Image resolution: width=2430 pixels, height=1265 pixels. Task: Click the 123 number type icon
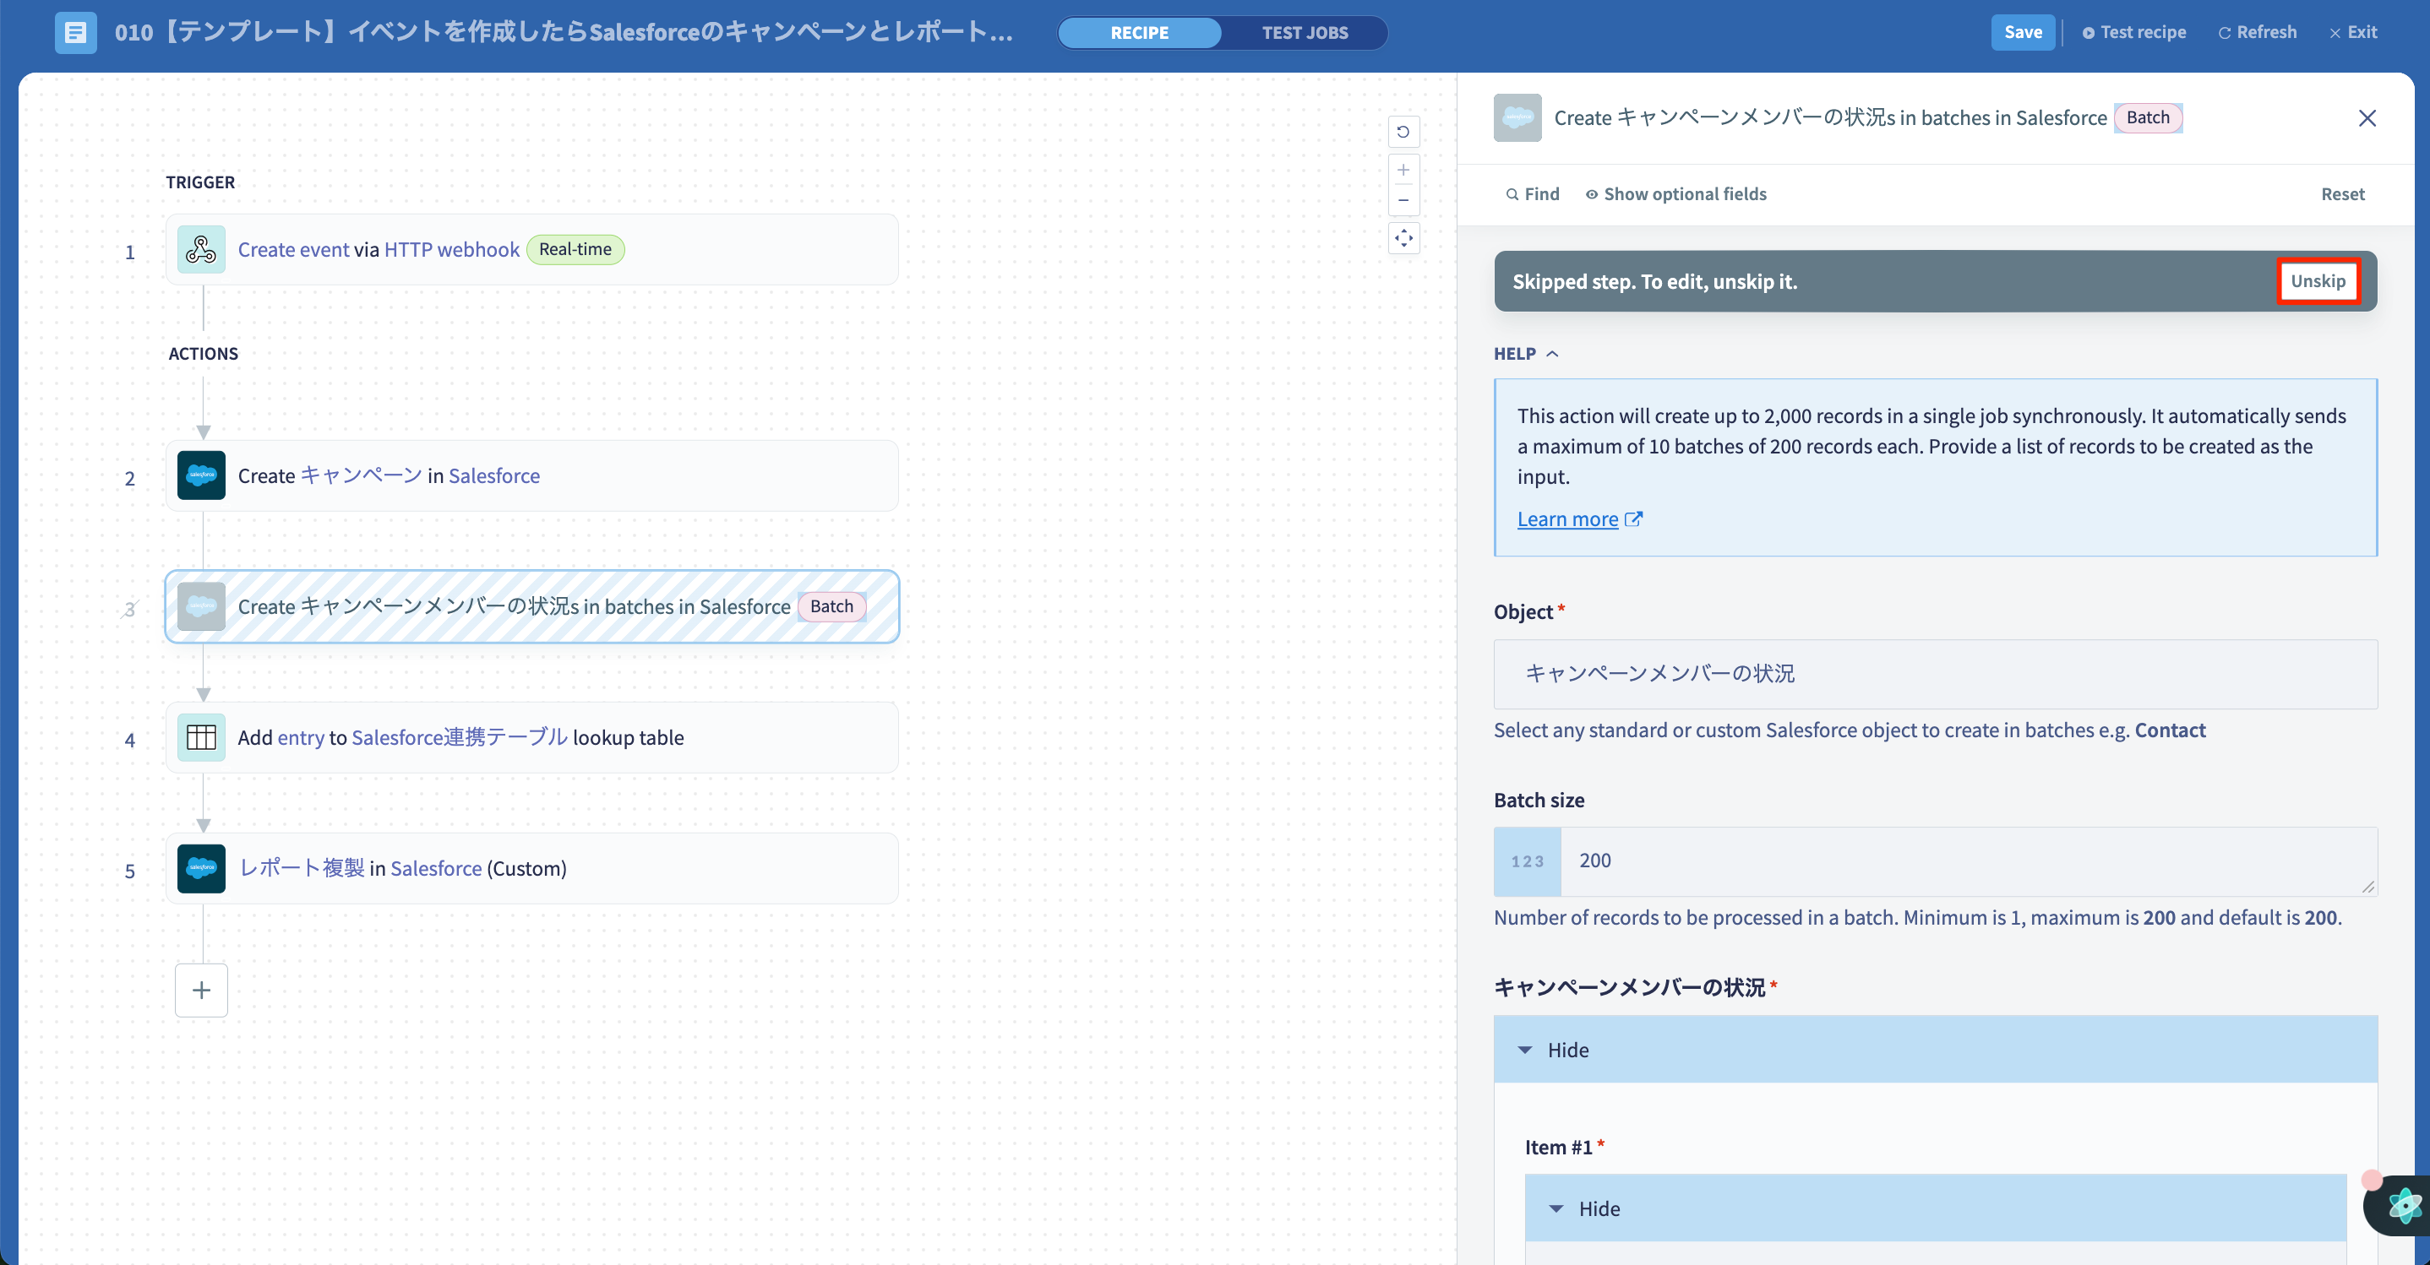1528,861
